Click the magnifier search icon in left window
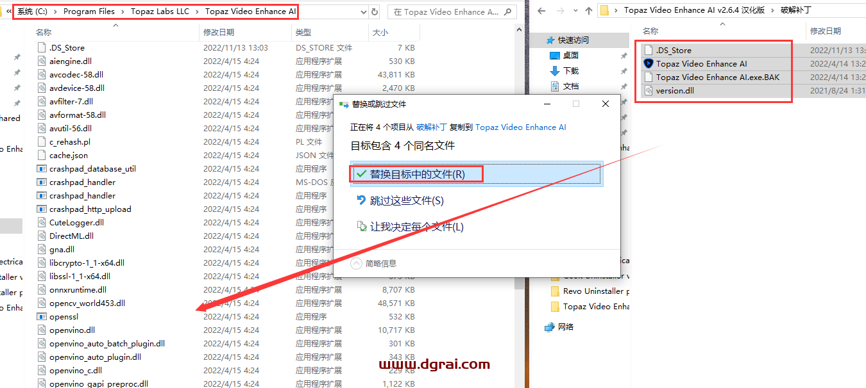The height and width of the screenshot is (388, 866). [507, 12]
